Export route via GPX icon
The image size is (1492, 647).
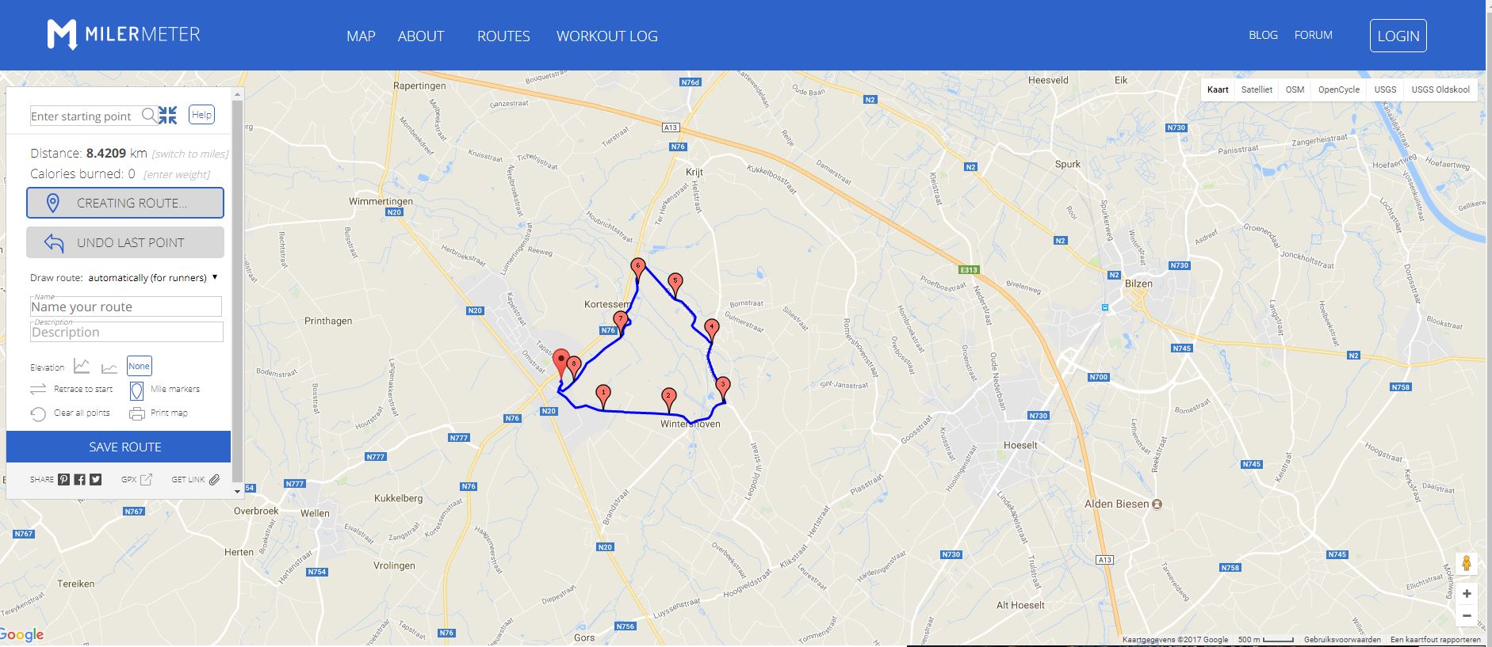(x=146, y=479)
